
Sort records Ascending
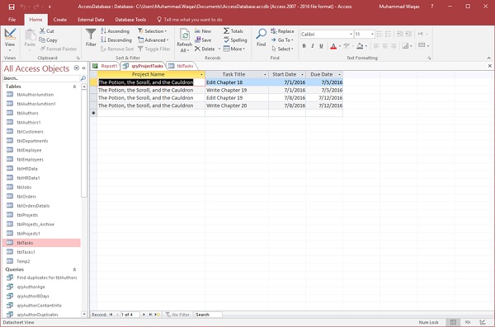point(115,31)
